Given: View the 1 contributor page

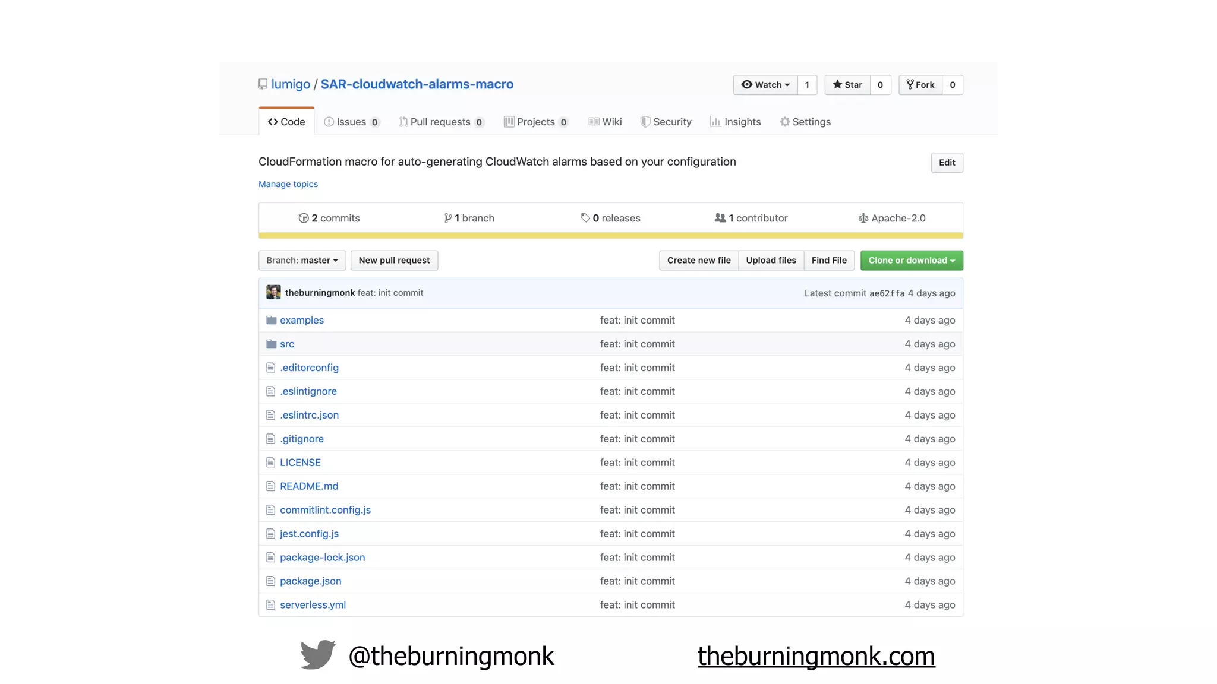Looking at the screenshot, I should (751, 218).
